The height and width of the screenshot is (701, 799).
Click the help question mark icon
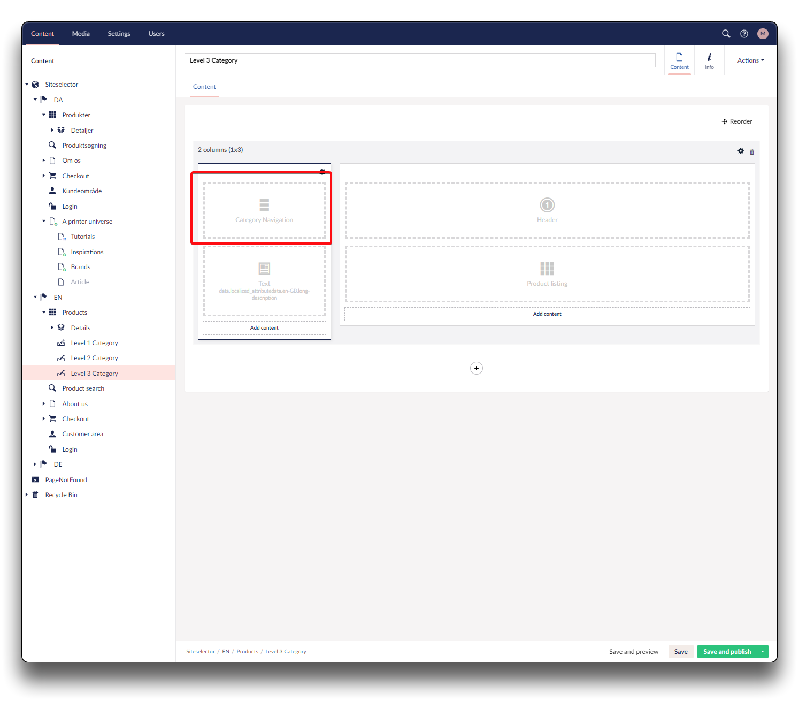744,34
